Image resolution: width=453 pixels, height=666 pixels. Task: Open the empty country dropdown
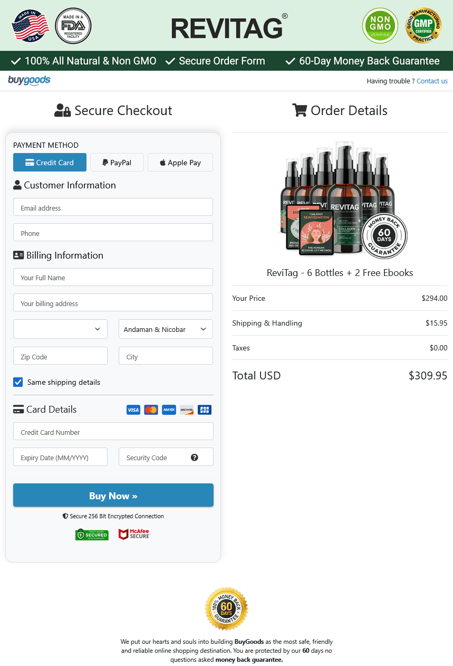pyautogui.click(x=60, y=329)
